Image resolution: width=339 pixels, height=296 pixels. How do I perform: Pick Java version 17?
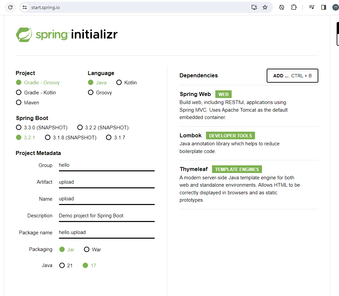(x=89, y=266)
